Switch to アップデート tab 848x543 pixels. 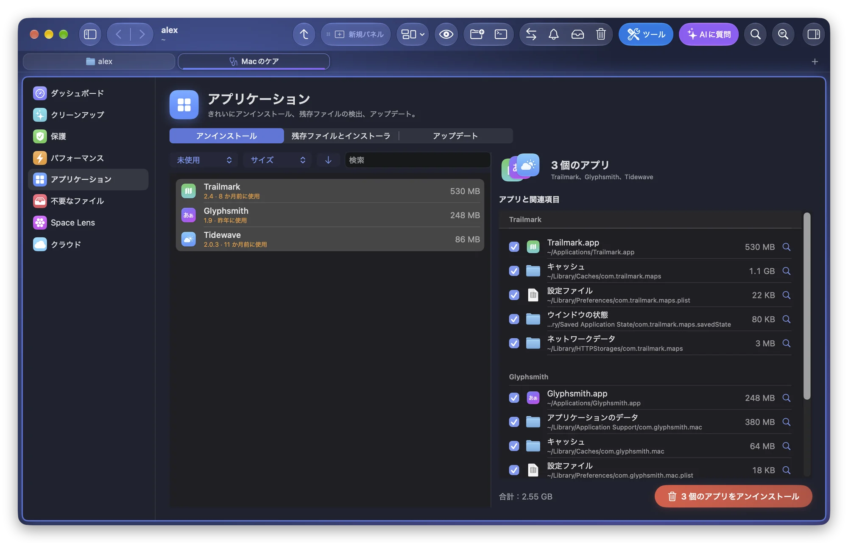(455, 136)
